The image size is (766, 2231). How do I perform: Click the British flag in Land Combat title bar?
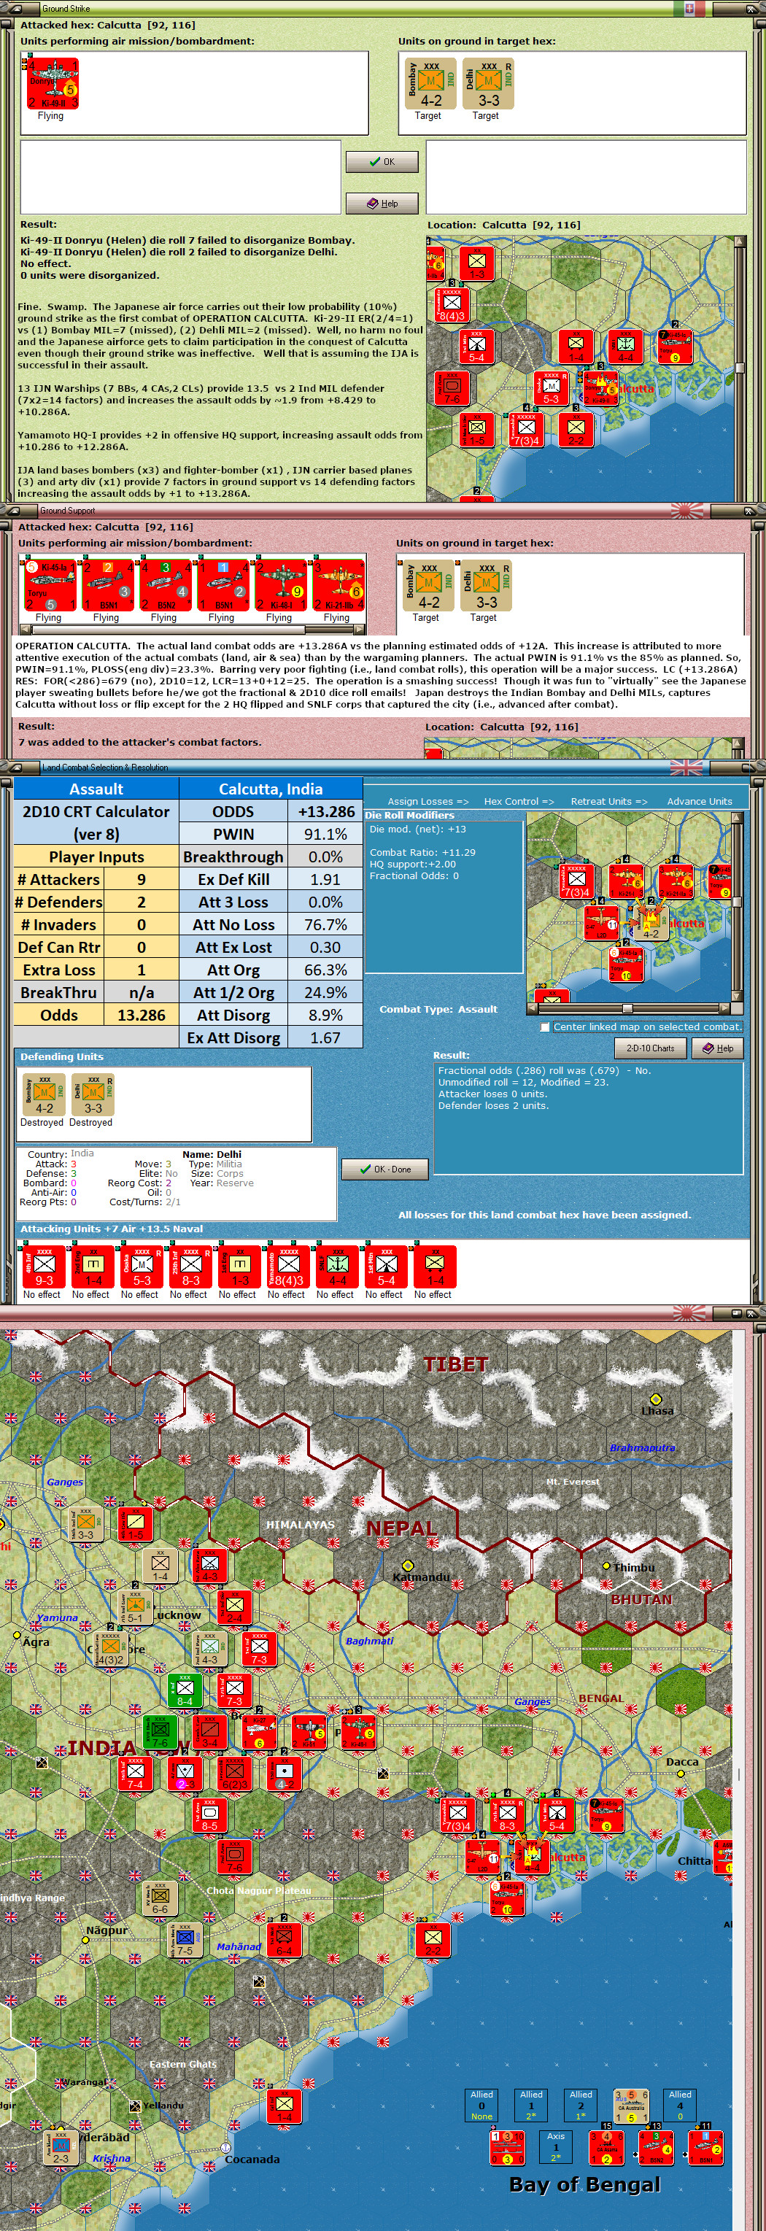(686, 767)
